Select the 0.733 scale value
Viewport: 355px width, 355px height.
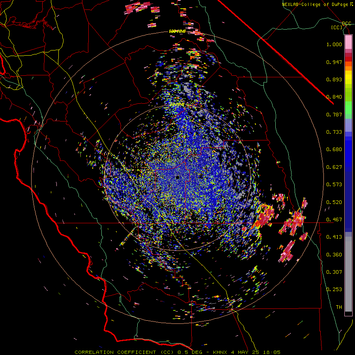coord(334,132)
